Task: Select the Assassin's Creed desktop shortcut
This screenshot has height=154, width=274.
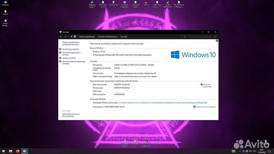Action: [124, 4]
